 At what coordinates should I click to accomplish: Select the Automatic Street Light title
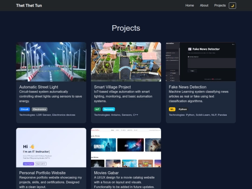point(39,87)
